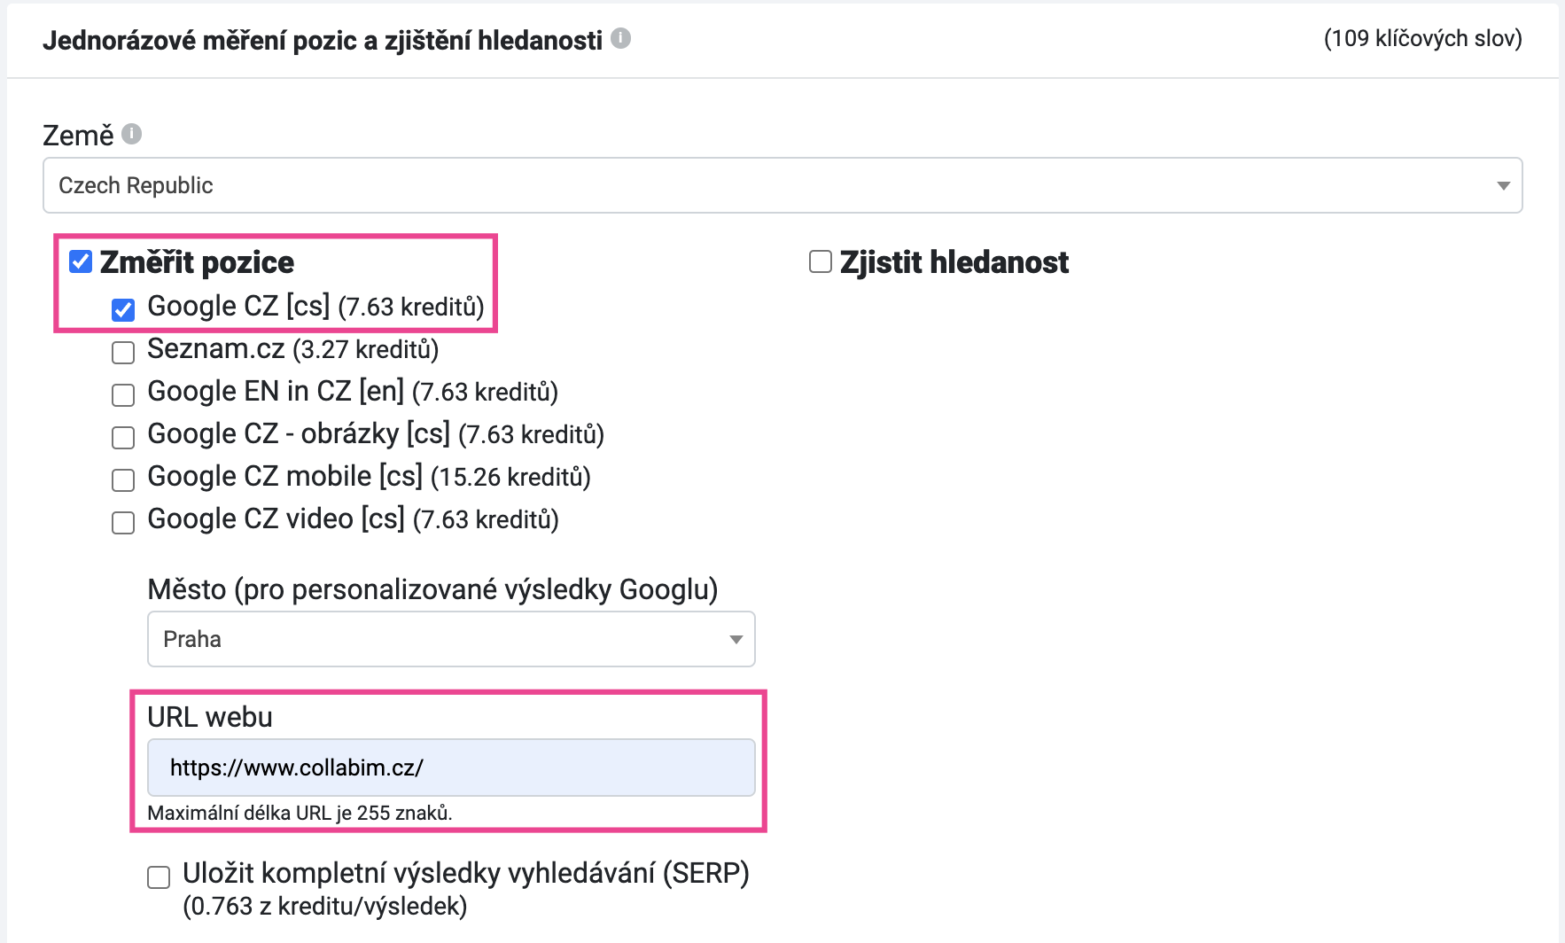
Task: Click info icon beside Jednorázové měření heading
Action: pyautogui.click(x=621, y=38)
